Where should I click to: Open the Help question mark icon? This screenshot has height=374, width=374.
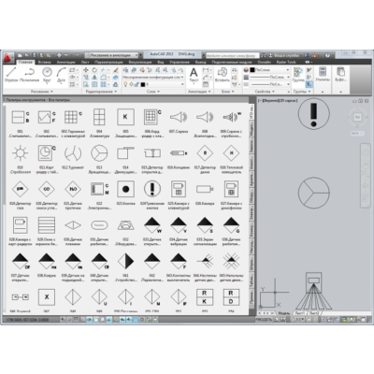pyautogui.click(x=327, y=55)
